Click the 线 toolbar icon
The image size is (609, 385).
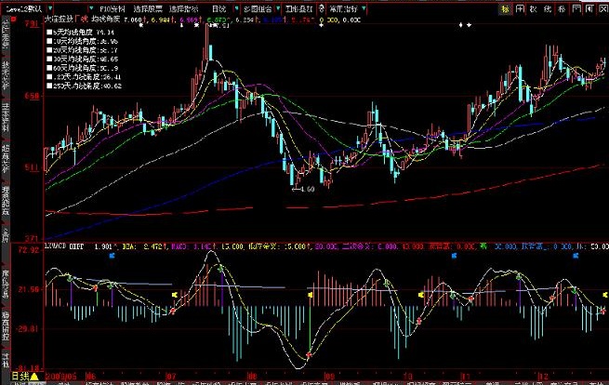[x=548, y=8]
